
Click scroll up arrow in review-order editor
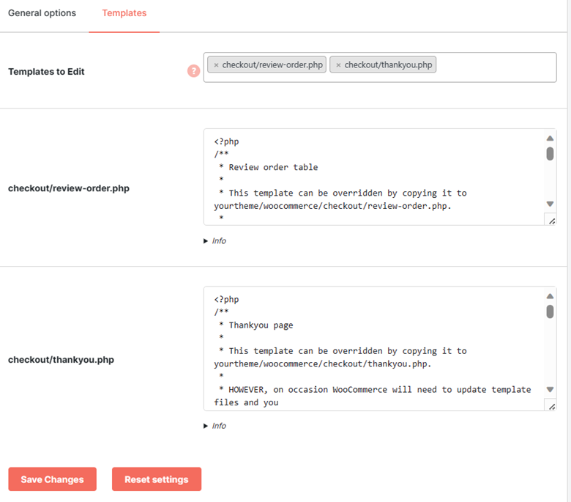[x=550, y=139]
